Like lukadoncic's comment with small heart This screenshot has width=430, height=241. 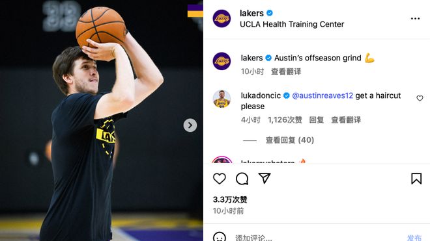click(420, 98)
